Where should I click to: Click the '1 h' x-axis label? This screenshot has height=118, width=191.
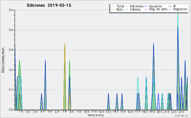coord(21,112)
